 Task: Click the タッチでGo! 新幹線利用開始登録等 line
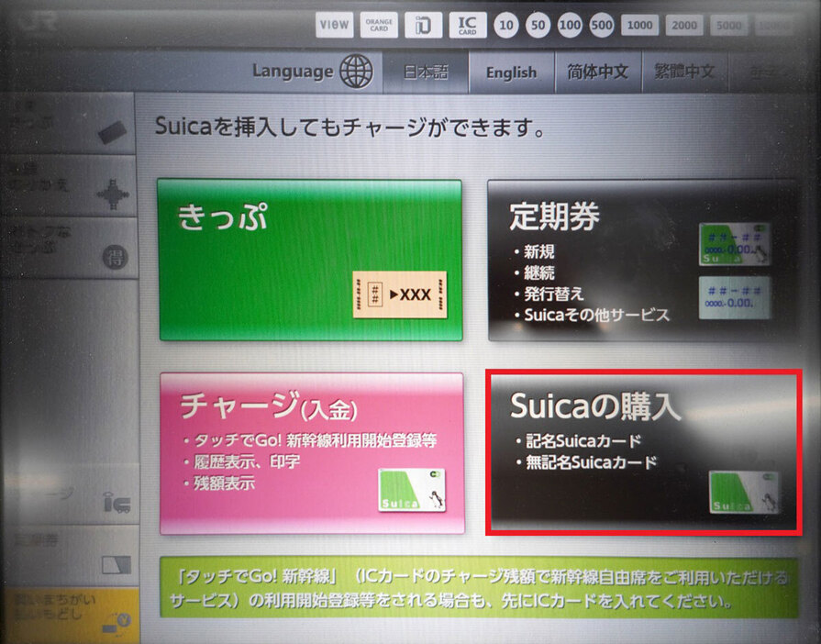[310, 440]
